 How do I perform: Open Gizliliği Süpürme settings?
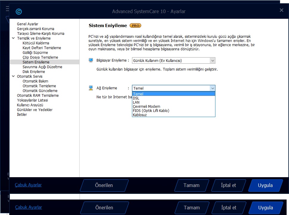click(35, 53)
